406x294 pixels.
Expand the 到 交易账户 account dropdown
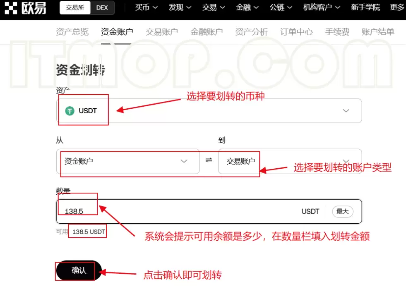tap(346, 162)
